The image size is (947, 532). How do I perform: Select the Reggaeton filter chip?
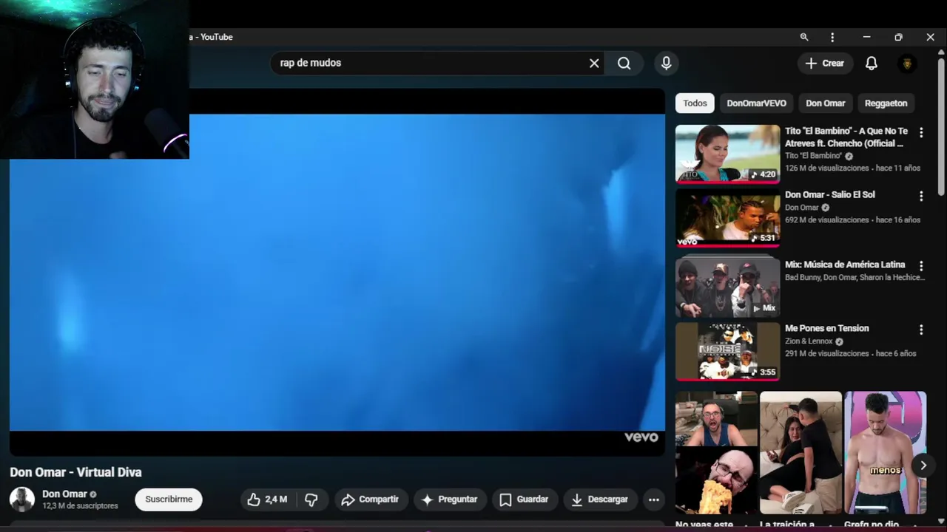(x=886, y=103)
